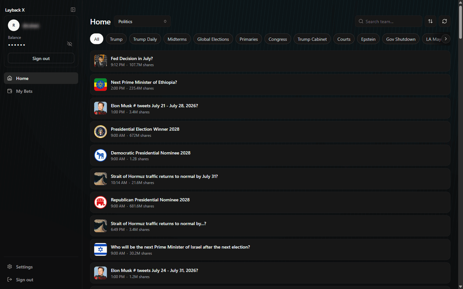
Task: Select the Trump filter chip
Action: pos(116,39)
